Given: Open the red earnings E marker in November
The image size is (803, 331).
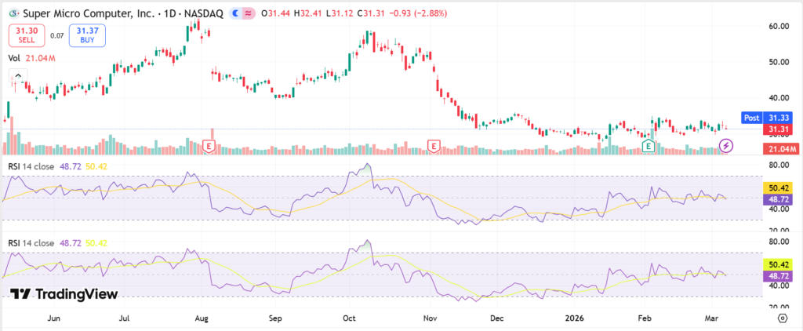Looking at the screenshot, I should tap(434, 146).
